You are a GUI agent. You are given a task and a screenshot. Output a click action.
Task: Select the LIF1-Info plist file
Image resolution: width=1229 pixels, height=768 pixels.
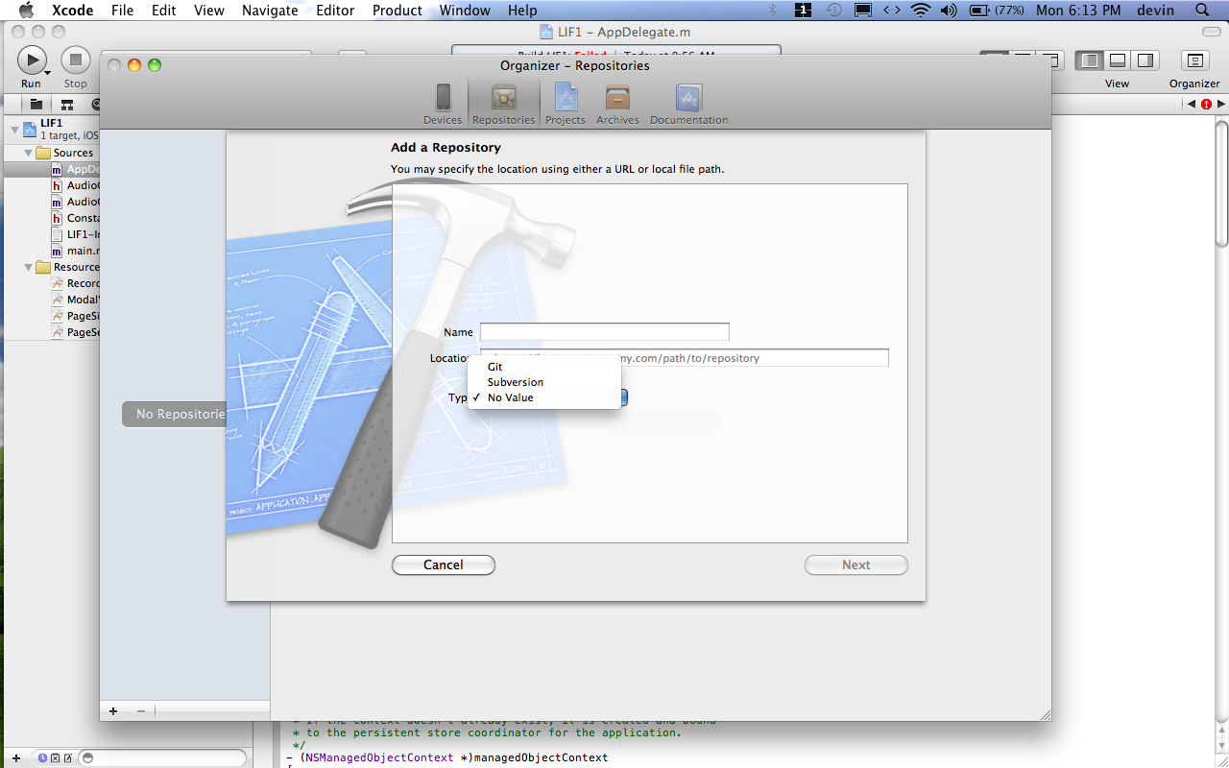[76, 234]
